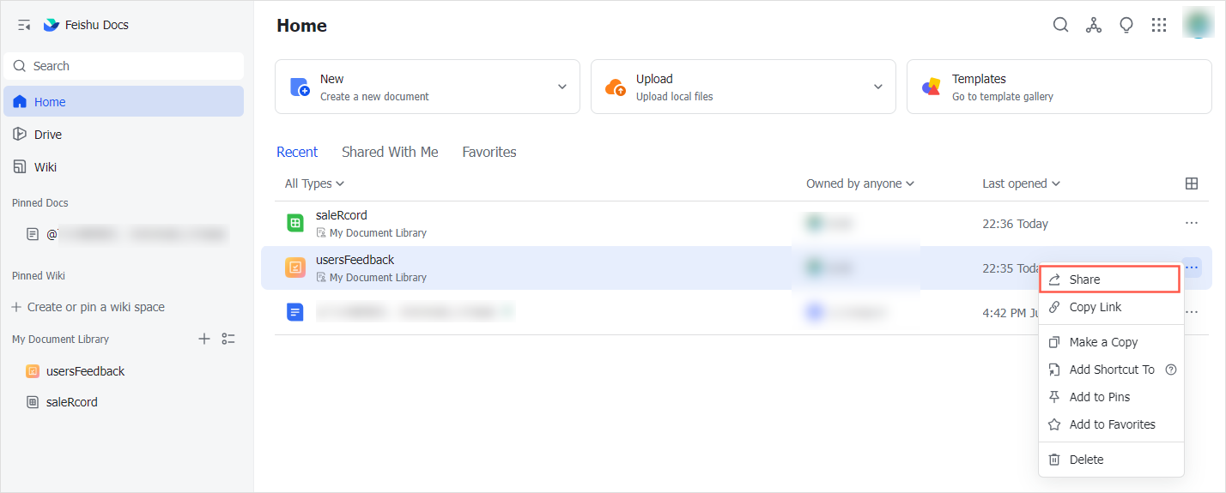Screen dimensions: 1226x493
Task: Open the list options icon beside My Document Library
Action: pyautogui.click(x=228, y=339)
